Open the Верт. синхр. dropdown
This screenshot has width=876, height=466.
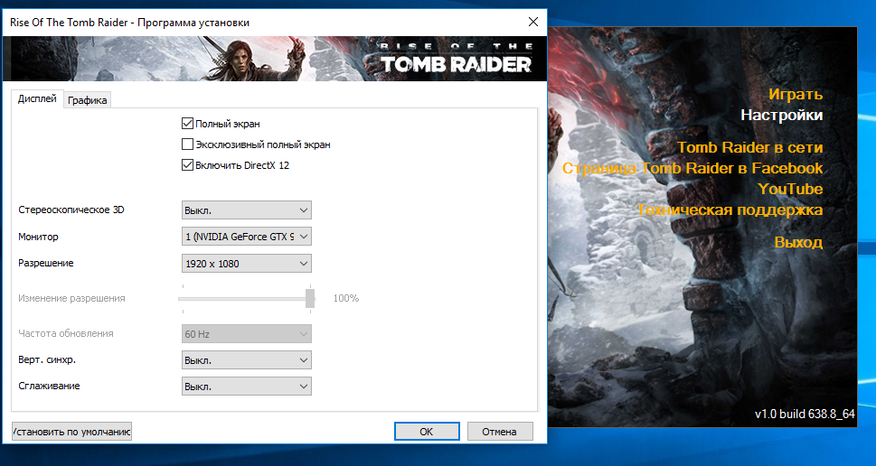[x=247, y=360]
